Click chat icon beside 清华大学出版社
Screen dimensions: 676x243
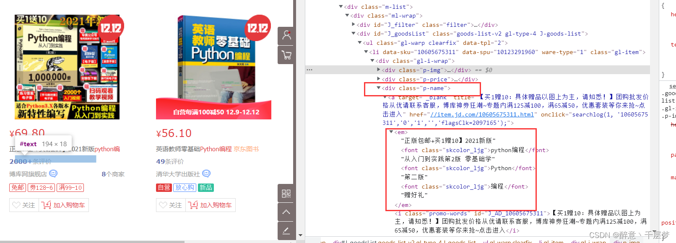point(206,173)
